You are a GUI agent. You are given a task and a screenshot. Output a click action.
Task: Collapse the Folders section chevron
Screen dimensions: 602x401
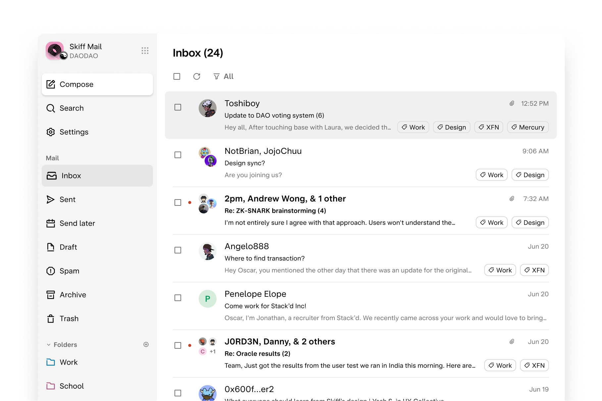coord(49,345)
